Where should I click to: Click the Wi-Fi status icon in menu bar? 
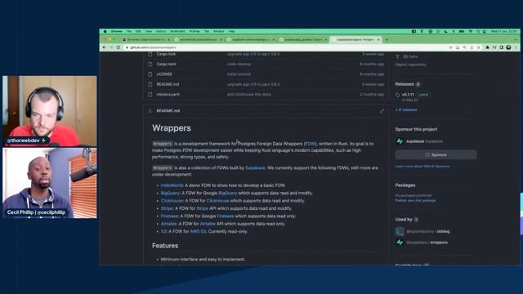pyautogui.click(x=471, y=31)
